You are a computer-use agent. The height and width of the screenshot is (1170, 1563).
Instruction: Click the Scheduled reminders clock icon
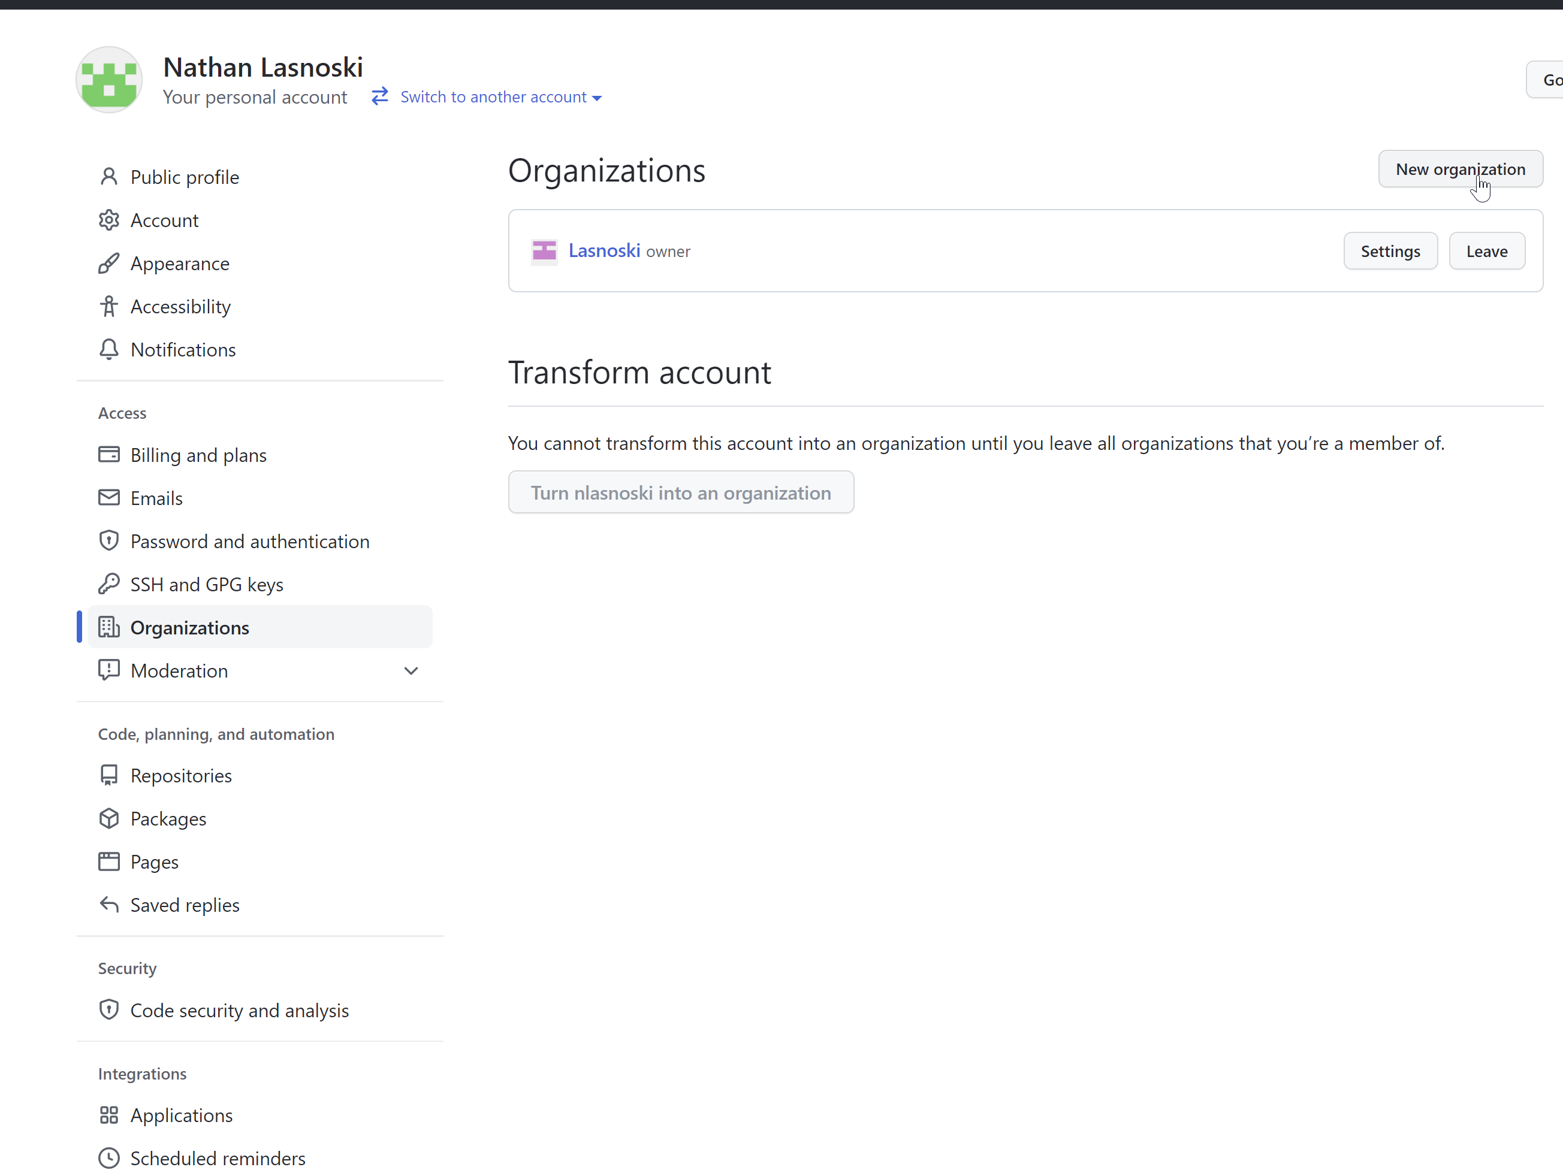click(x=109, y=1158)
